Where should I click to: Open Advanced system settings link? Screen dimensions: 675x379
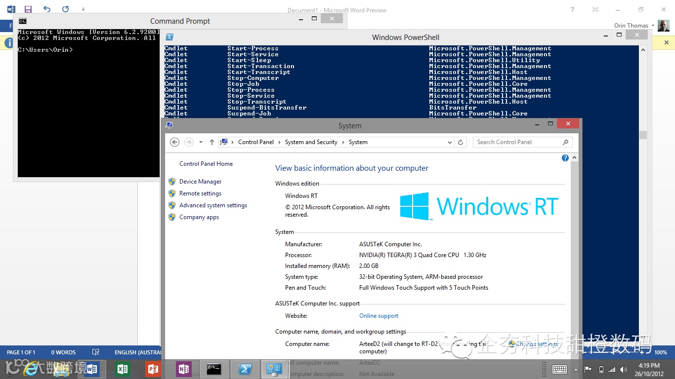click(213, 205)
